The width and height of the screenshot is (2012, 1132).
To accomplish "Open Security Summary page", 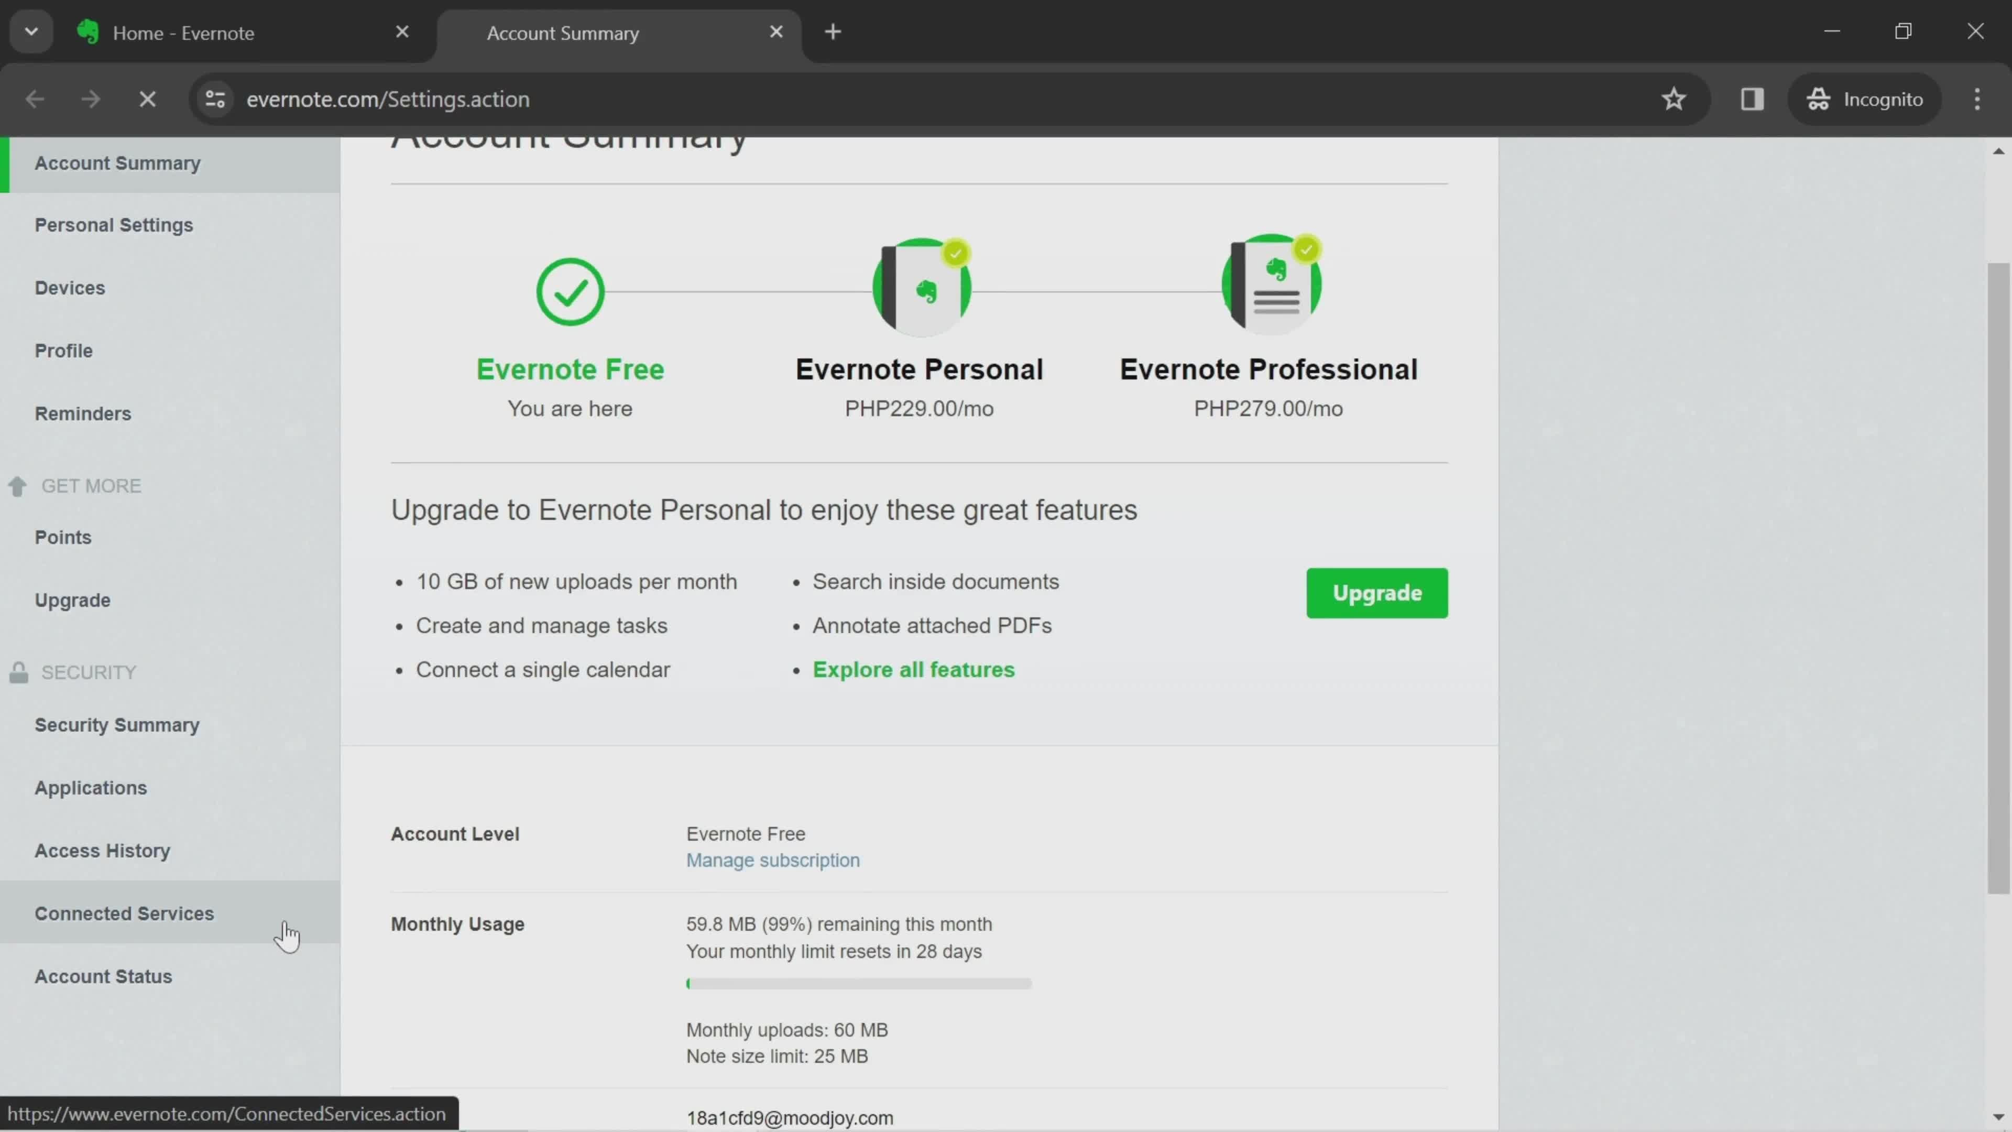I will click(117, 724).
